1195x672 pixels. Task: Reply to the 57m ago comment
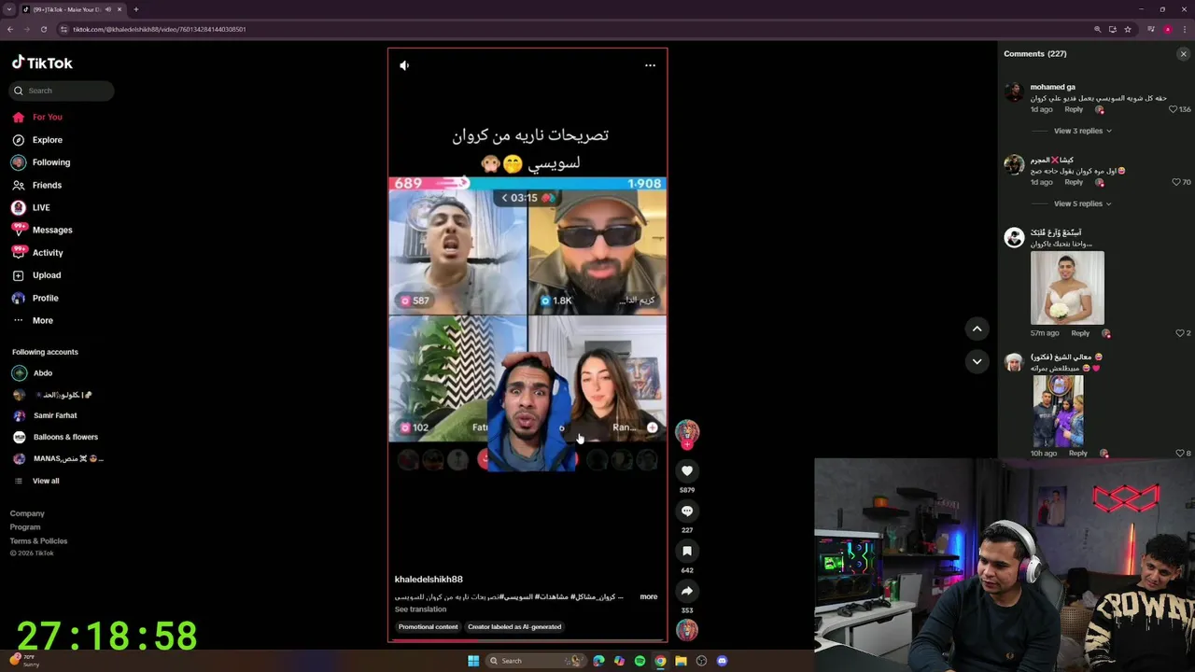[1080, 333]
